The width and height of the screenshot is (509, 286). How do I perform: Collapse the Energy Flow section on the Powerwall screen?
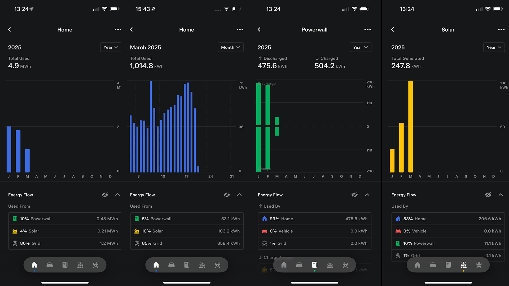pyautogui.click(x=367, y=195)
